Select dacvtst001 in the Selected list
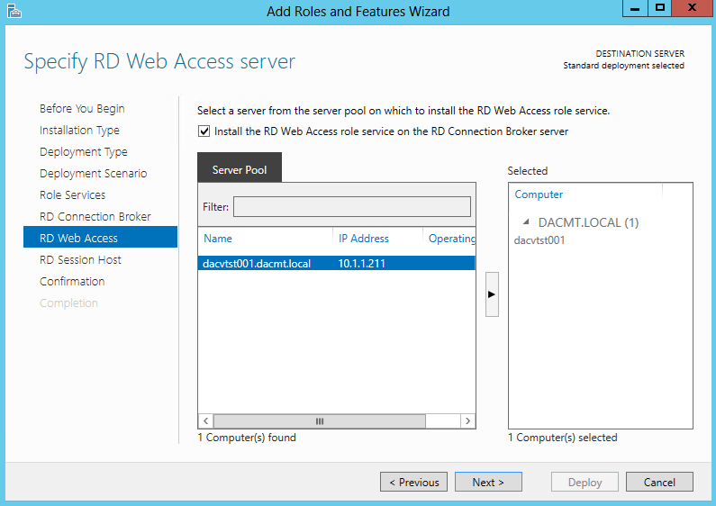Viewport: 716px width, 506px height. point(539,240)
